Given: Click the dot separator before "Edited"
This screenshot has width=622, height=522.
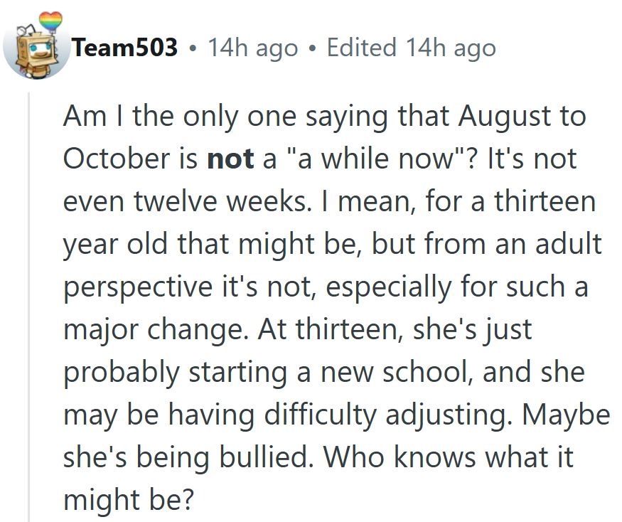Looking at the screenshot, I should click(313, 49).
